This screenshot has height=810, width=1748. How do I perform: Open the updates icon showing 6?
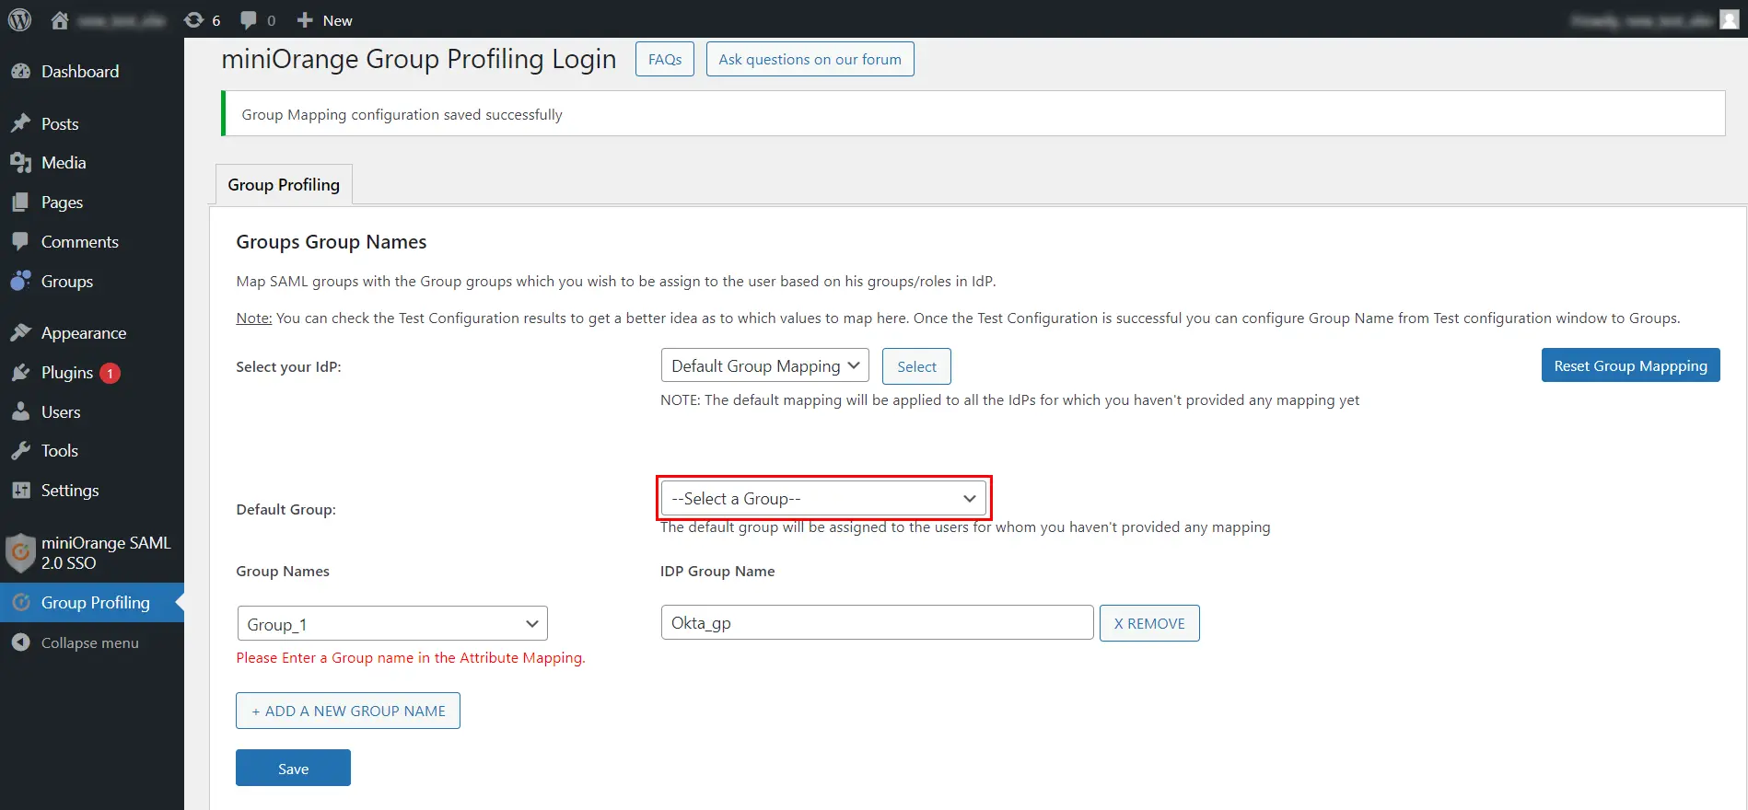[x=193, y=20]
